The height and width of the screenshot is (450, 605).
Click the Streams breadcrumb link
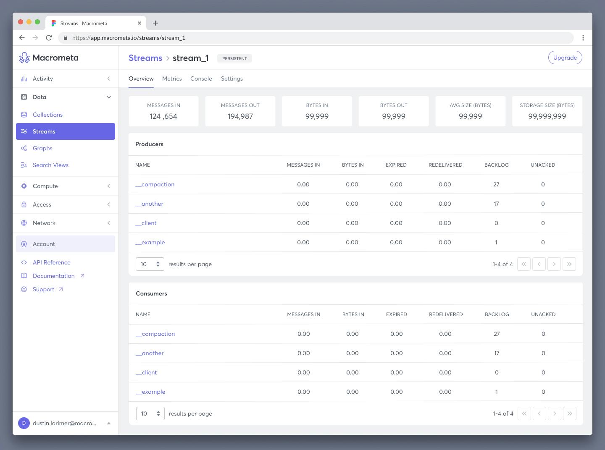pos(145,58)
